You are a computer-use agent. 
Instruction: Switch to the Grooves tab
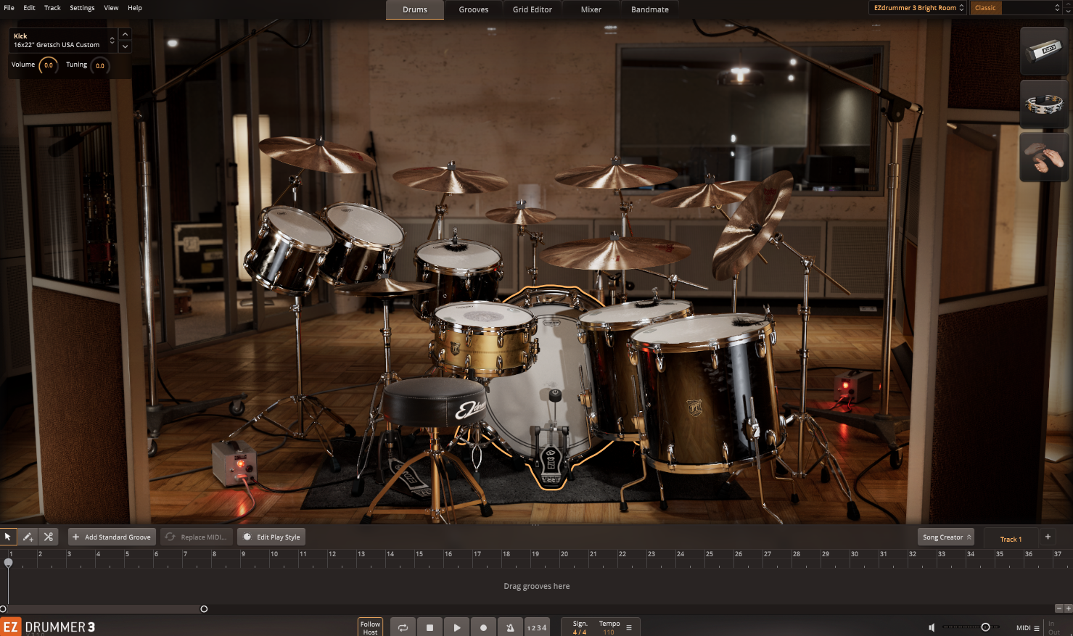[x=474, y=9]
